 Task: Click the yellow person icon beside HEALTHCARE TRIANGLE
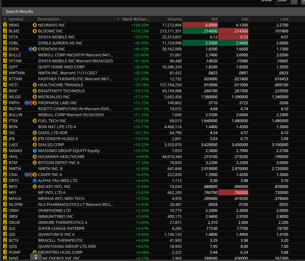pyautogui.click(x=35, y=85)
